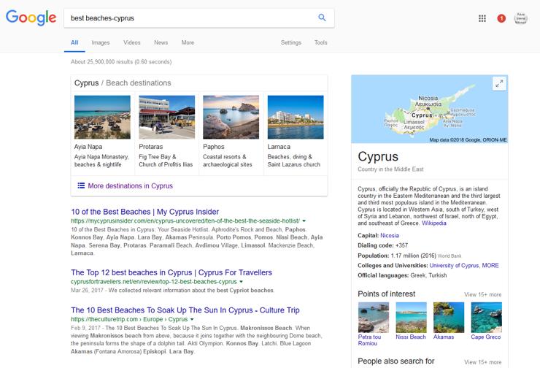Click the Cape Greco label
This screenshot has width=540, height=368.
pyautogui.click(x=486, y=337)
